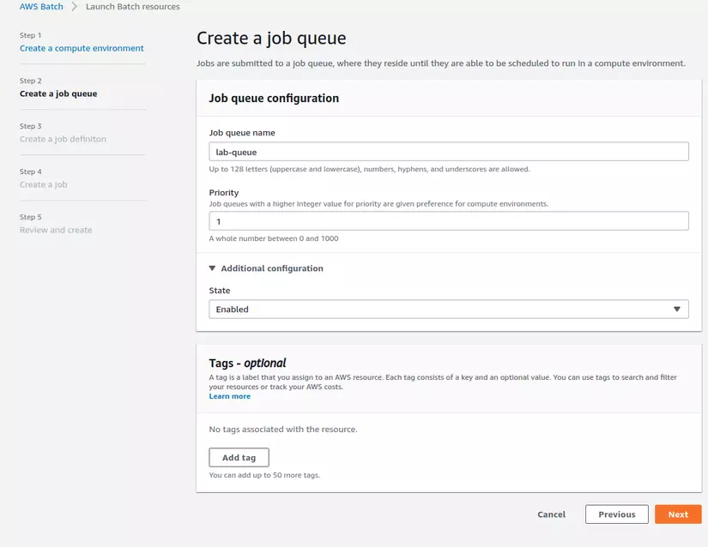Click the Add tag button
Image resolution: width=708 pixels, height=547 pixels.
238,456
